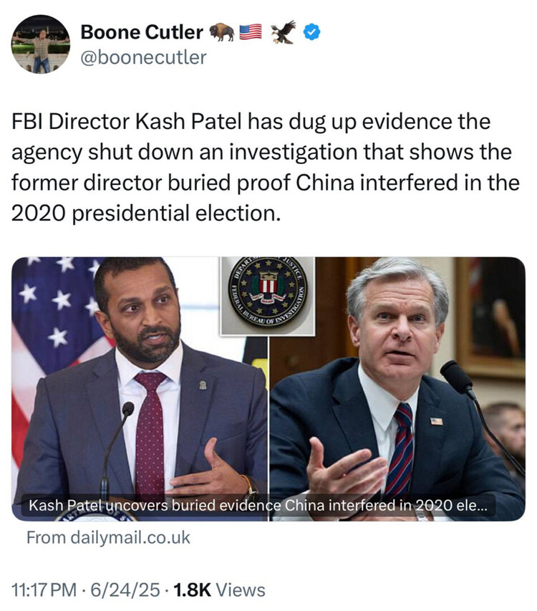Click the display name "Boone Cutler"
The image size is (537, 611).
click(141, 32)
